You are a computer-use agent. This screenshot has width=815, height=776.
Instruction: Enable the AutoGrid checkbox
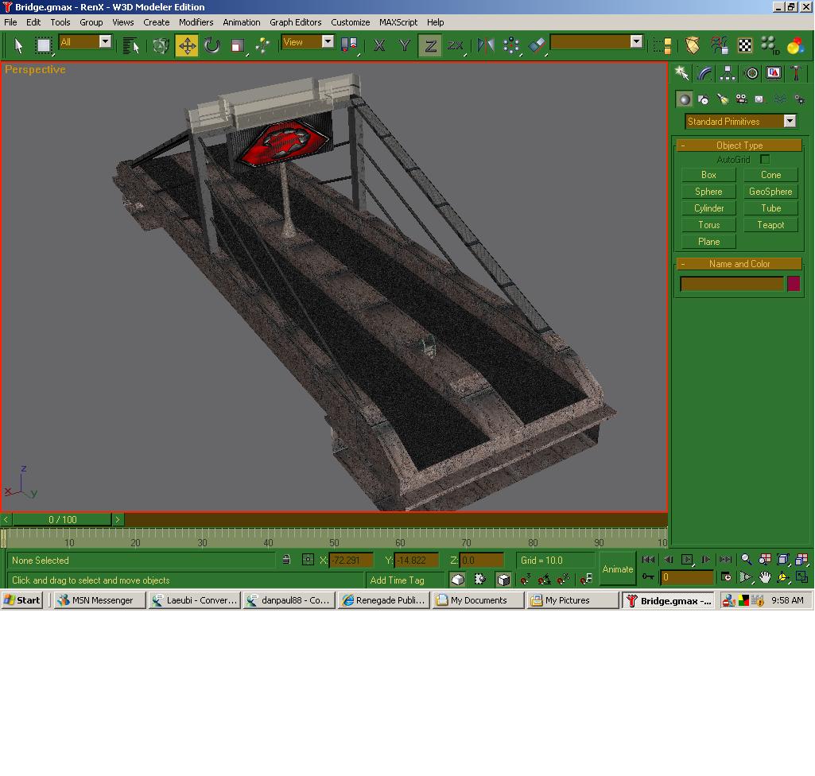(765, 160)
